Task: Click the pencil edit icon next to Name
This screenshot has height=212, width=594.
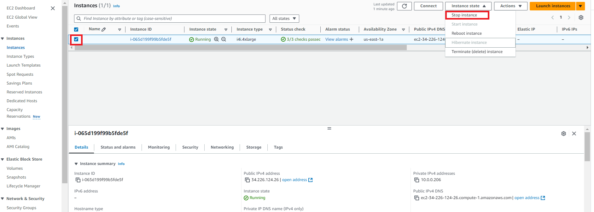Action: [x=104, y=29]
